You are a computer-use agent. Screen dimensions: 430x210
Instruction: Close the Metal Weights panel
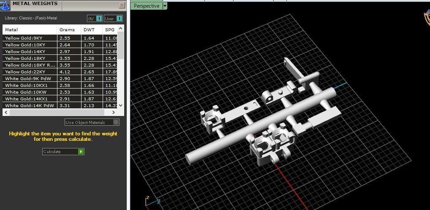[x=122, y=5]
